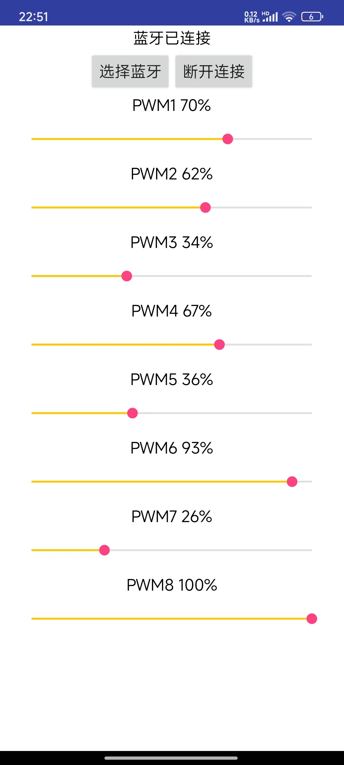Click the PWM6 slider thumb

(x=292, y=482)
